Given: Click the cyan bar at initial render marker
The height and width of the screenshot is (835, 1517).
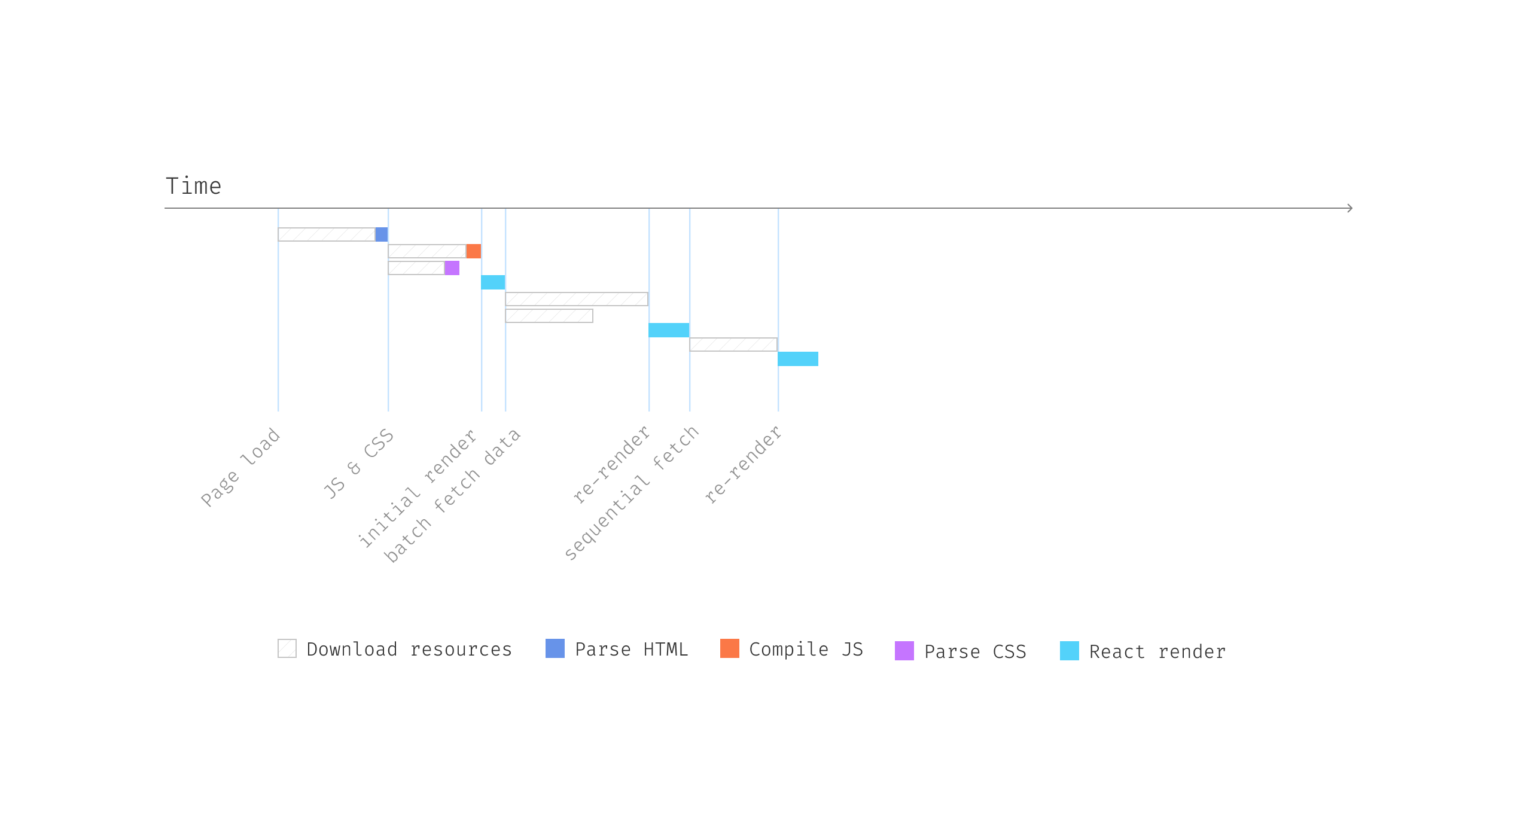Looking at the screenshot, I should (x=493, y=282).
